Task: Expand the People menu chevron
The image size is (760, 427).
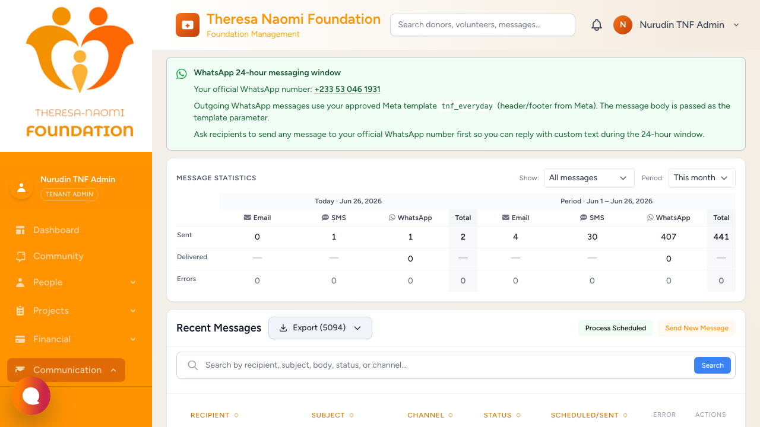Action: (133, 282)
